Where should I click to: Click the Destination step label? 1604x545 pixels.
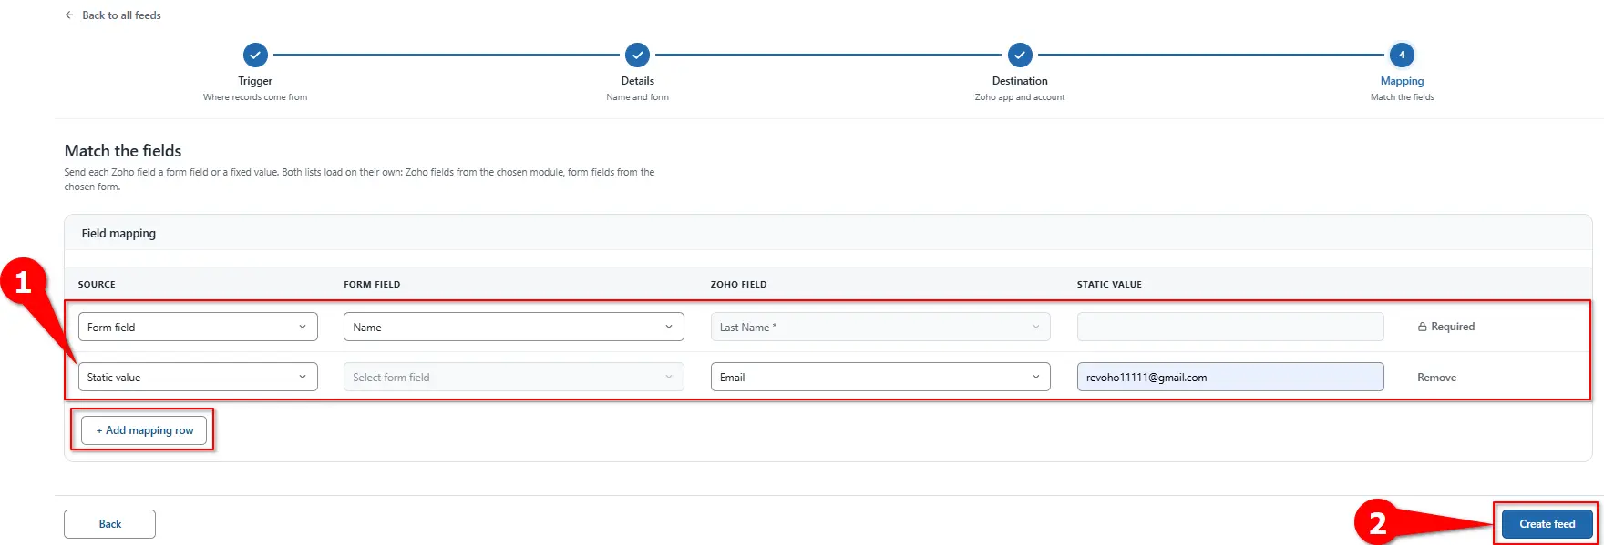[x=1020, y=81]
